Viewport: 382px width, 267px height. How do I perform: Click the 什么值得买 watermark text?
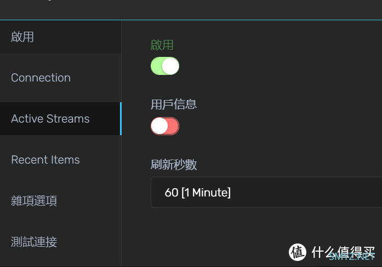coord(343,252)
